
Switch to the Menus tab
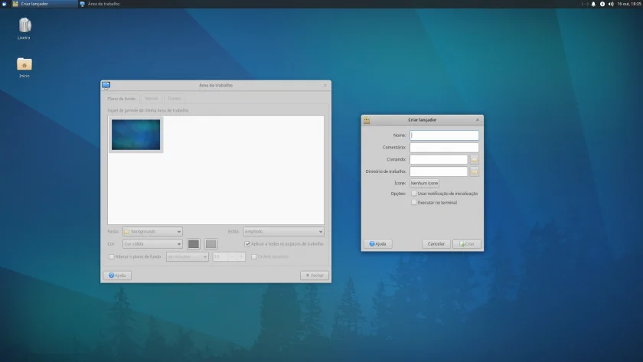152,99
